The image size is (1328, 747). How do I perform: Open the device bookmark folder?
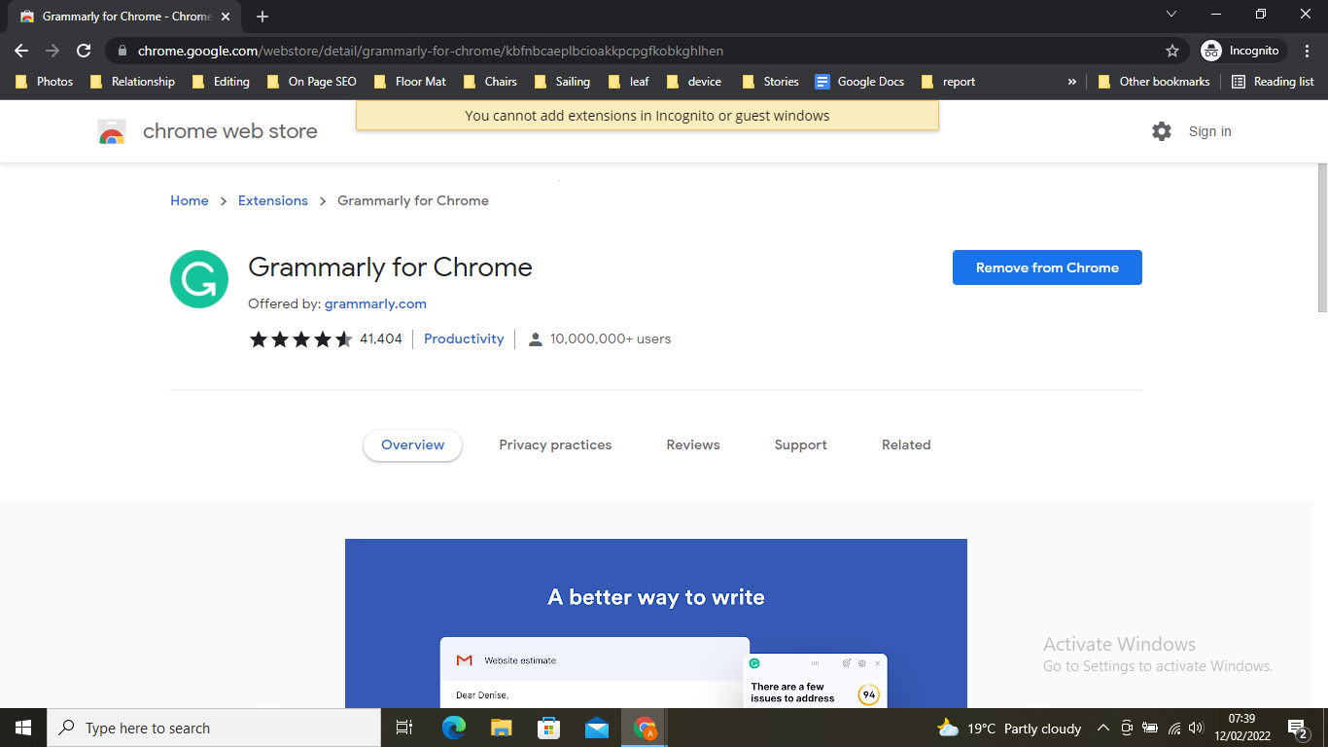(x=694, y=82)
